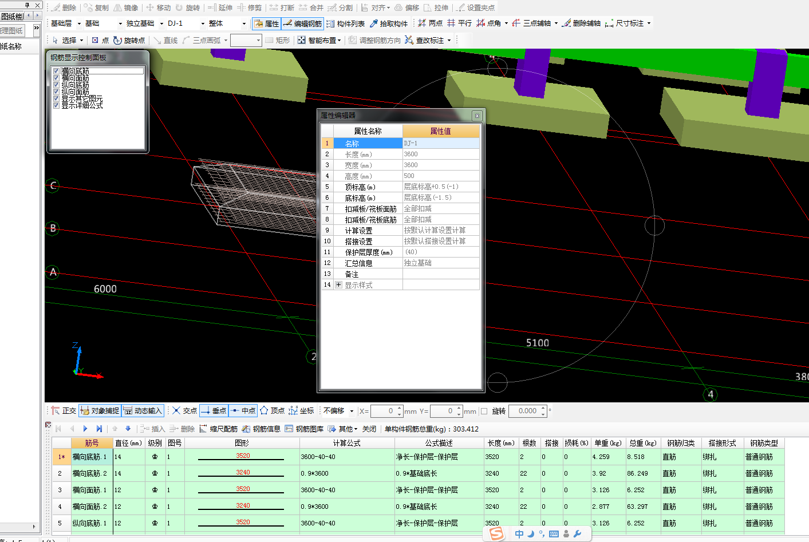Toggle 正交 (ortho) mode

(64, 411)
